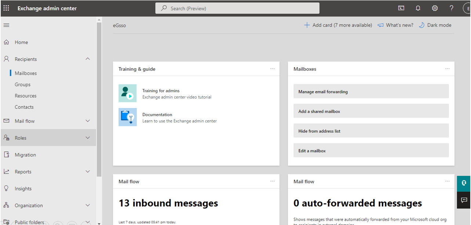
Task: Click Manage email forwarding button
Action: click(371, 91)
